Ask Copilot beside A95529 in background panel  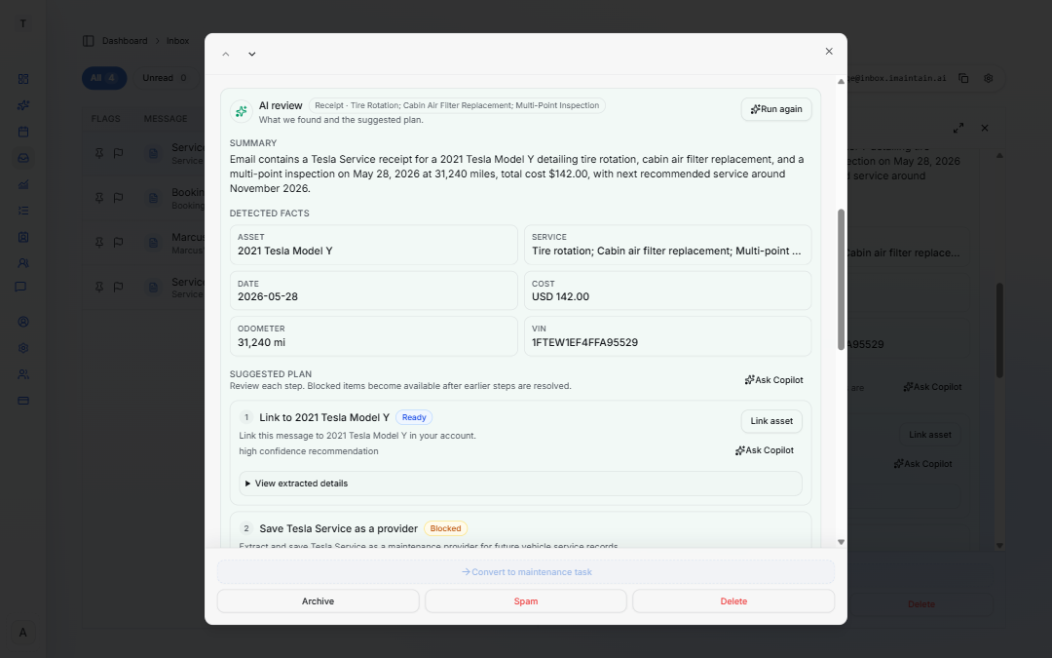point(932,387)
